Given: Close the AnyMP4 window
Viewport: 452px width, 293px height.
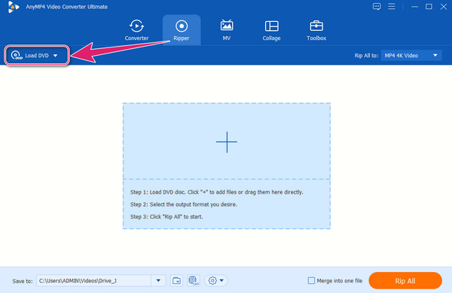Looking at the screenshot, I should click(444, 6).
